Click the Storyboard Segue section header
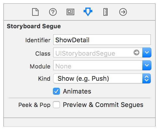The width and height of the screenshot is (159, 130). click(x=34, y=26)
